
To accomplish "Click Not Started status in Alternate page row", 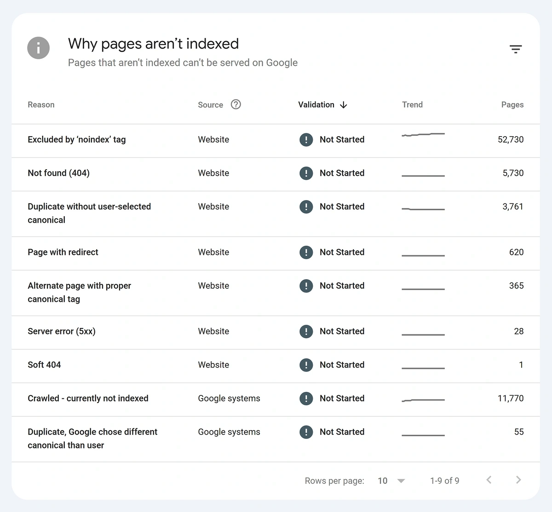I will click(342, 286).
